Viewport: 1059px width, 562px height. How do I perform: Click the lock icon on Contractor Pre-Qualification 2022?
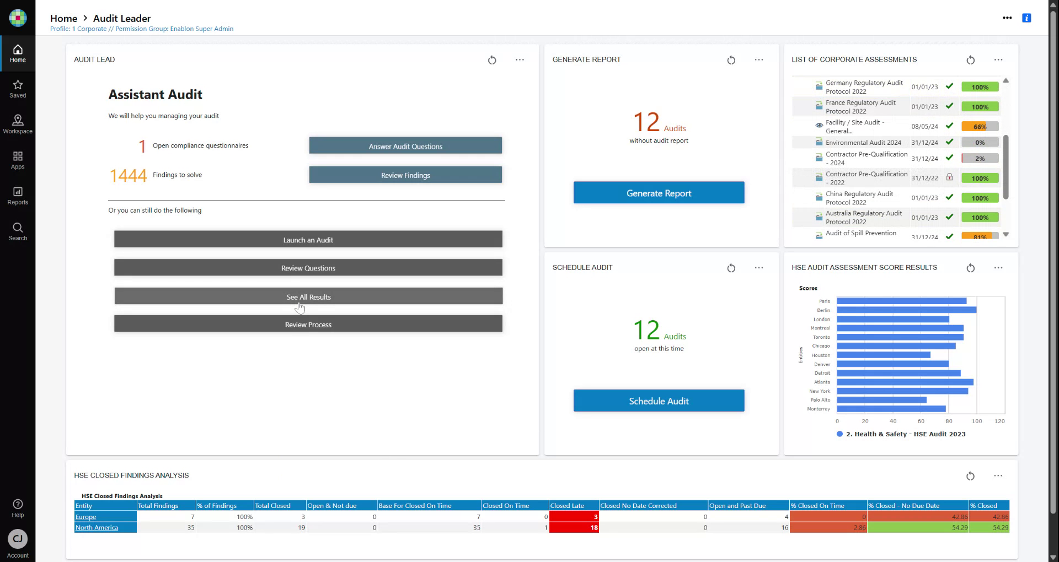tap(949, 178)
